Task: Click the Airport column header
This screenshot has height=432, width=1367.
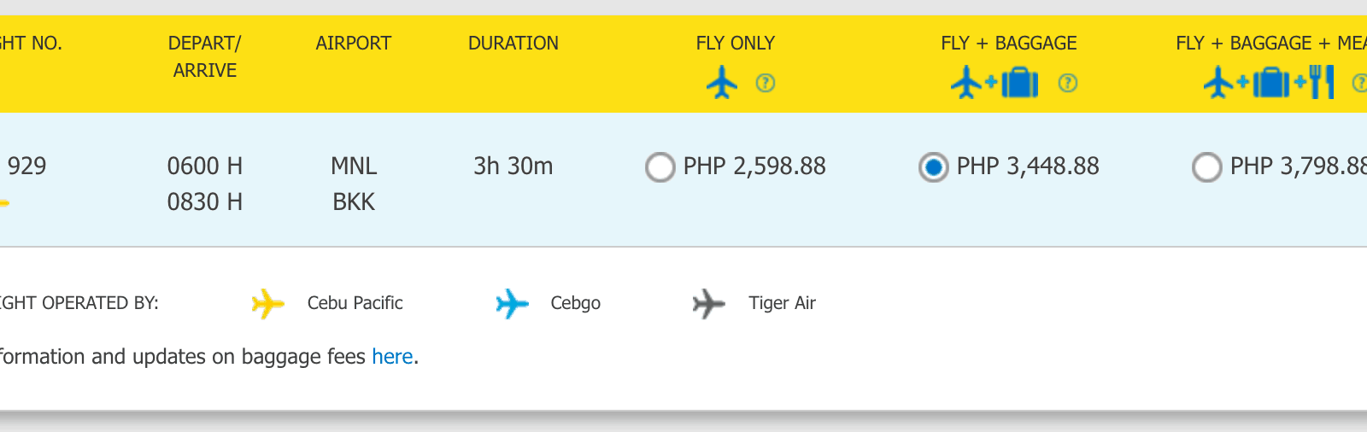Action: click(353, 43)
